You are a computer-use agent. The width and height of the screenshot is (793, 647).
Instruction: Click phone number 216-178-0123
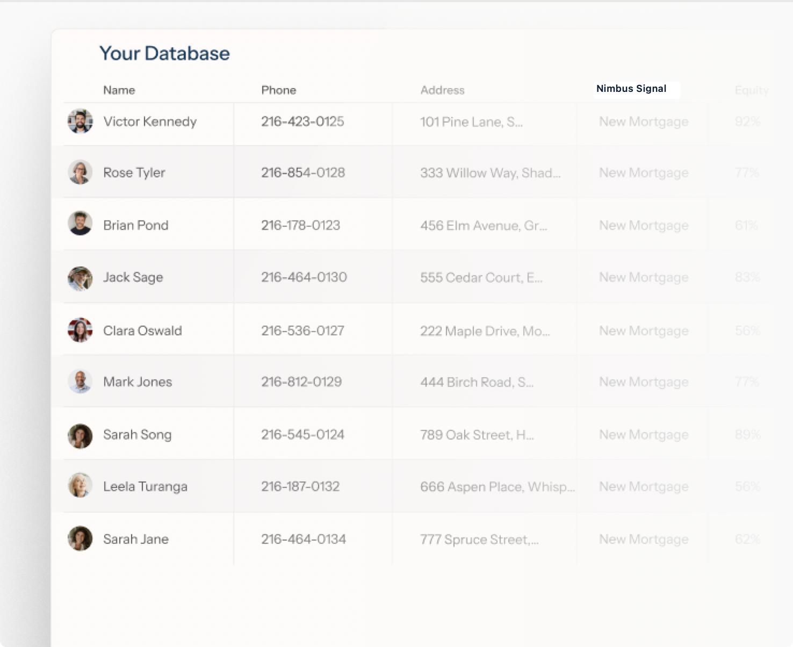point(300,225)
